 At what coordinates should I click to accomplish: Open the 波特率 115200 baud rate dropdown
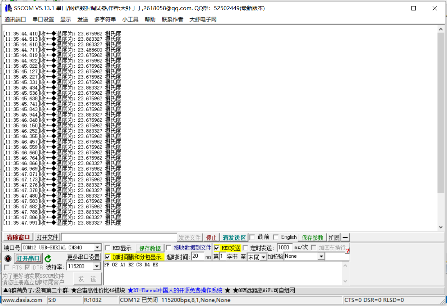[97, 267]
